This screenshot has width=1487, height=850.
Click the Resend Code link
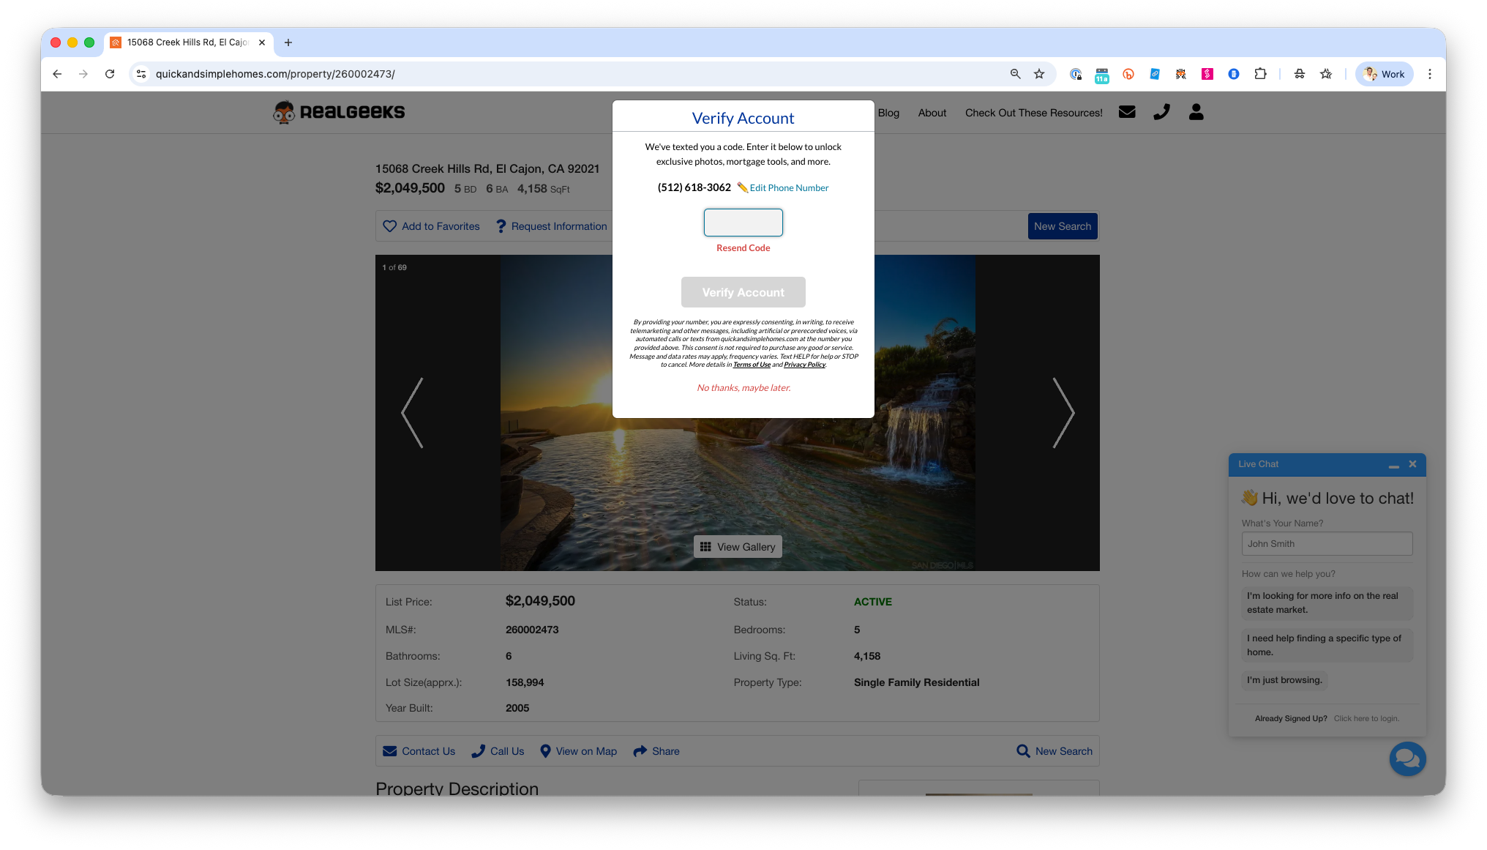[x=743, y=248]
